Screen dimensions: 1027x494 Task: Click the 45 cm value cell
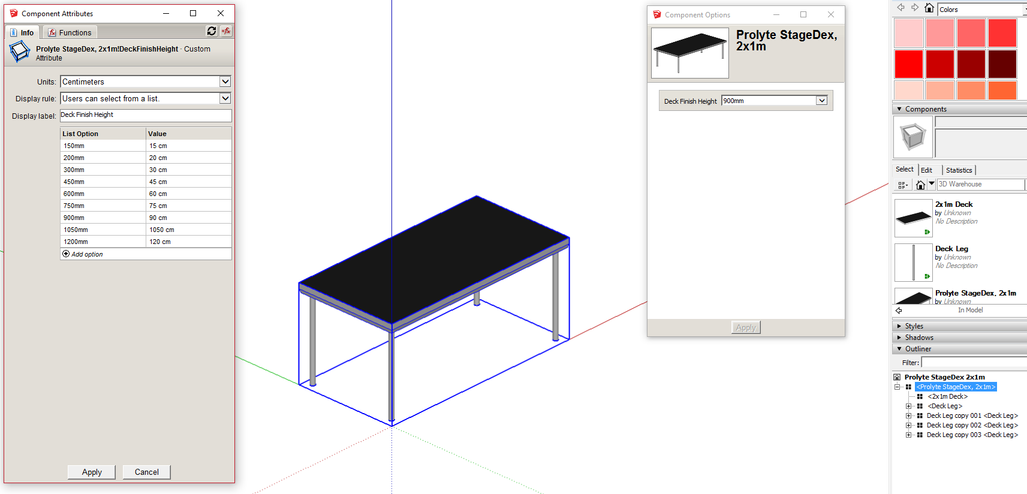click(x=189, y=182)
